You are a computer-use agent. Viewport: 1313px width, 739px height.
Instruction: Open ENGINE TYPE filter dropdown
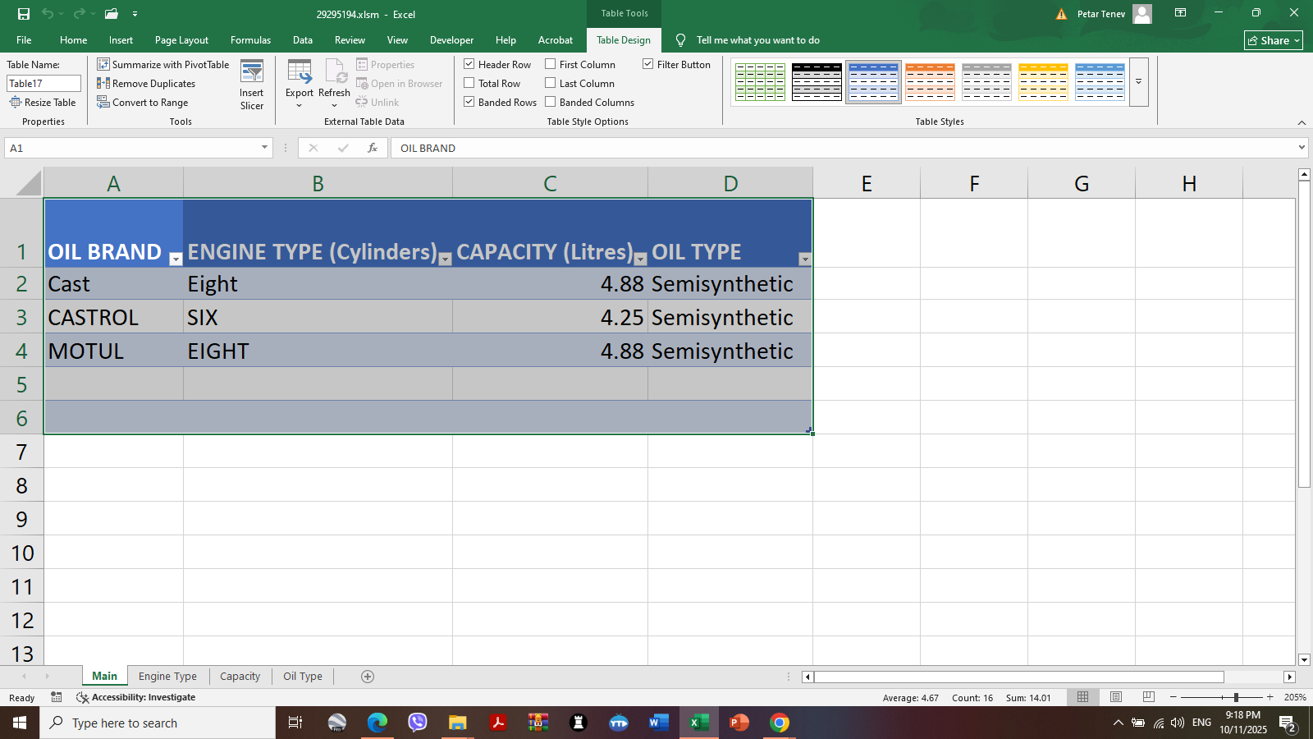[x=446, y=259]
